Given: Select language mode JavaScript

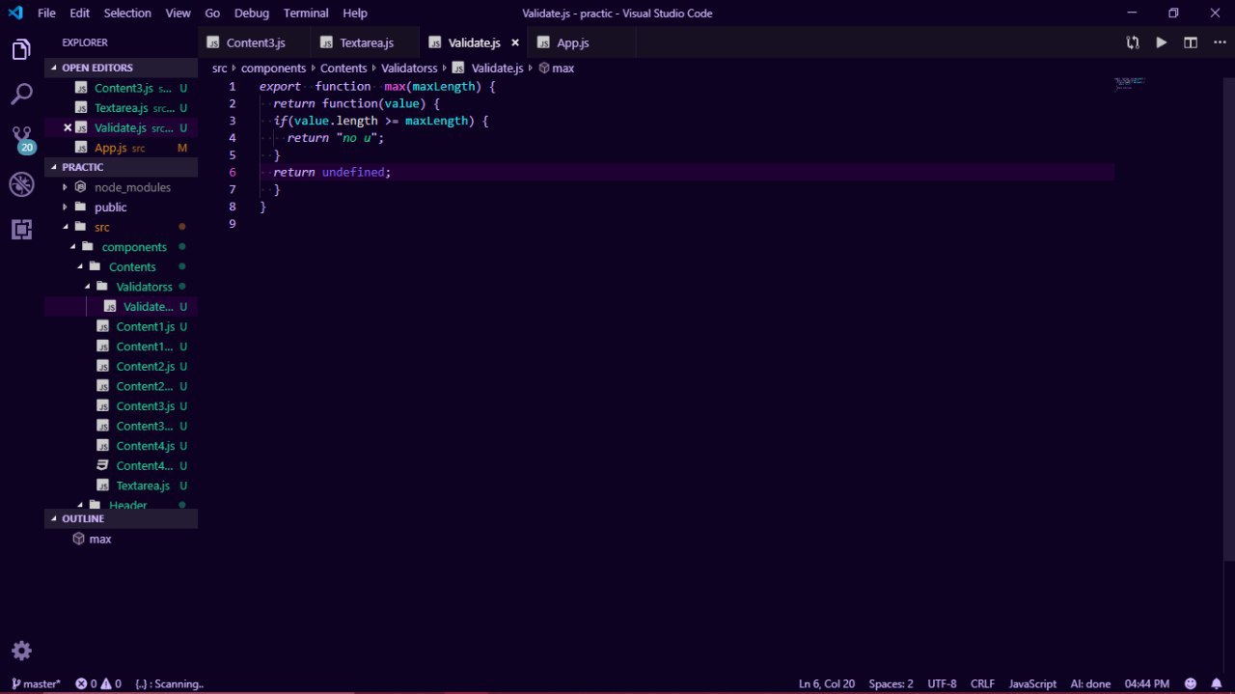Looking at the screenshot, I should [x=1032, y=683].
